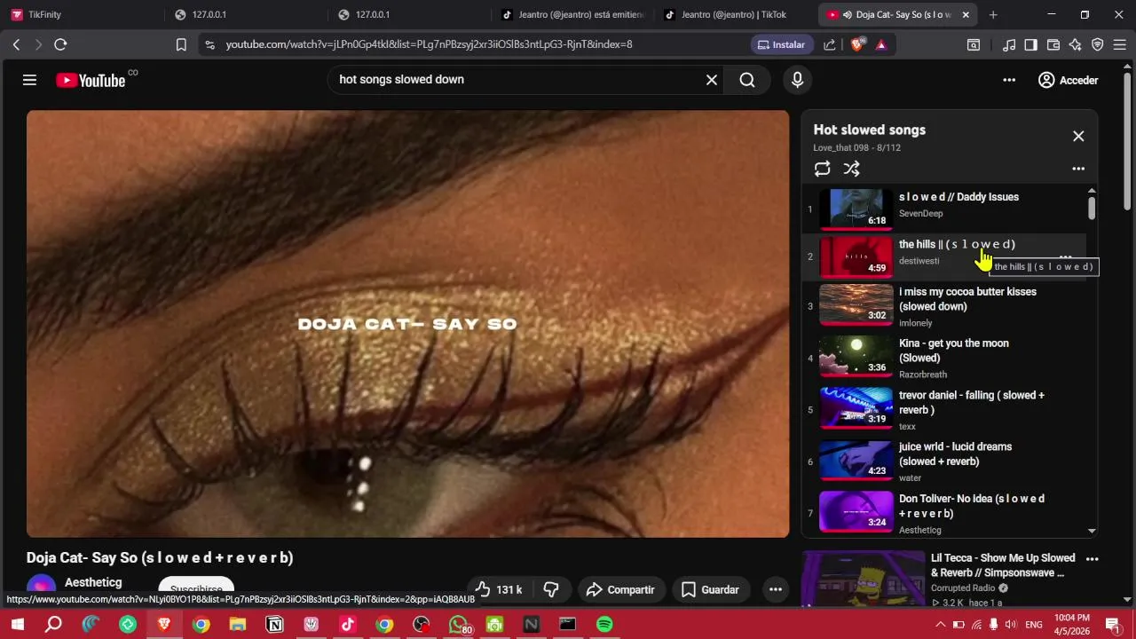The width and height of the screenshot is (1136, 639).
Task: Open the Aestheticg channel name link
Action: tap(93, 582)
